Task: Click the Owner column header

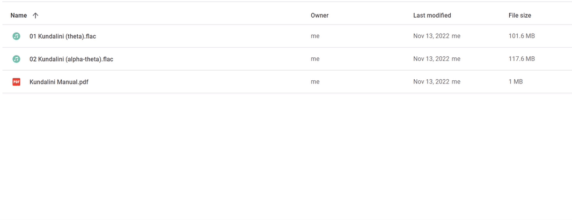Action: point(320,16)
